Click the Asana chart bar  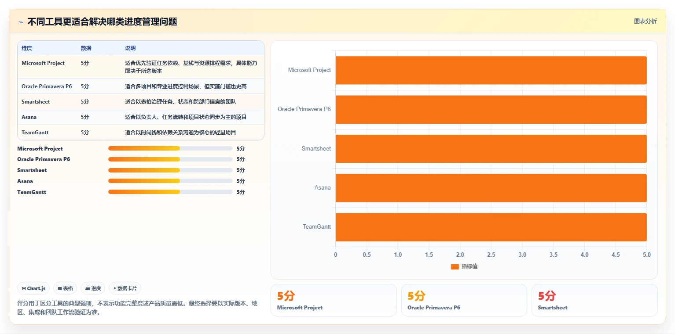[491, 188]
